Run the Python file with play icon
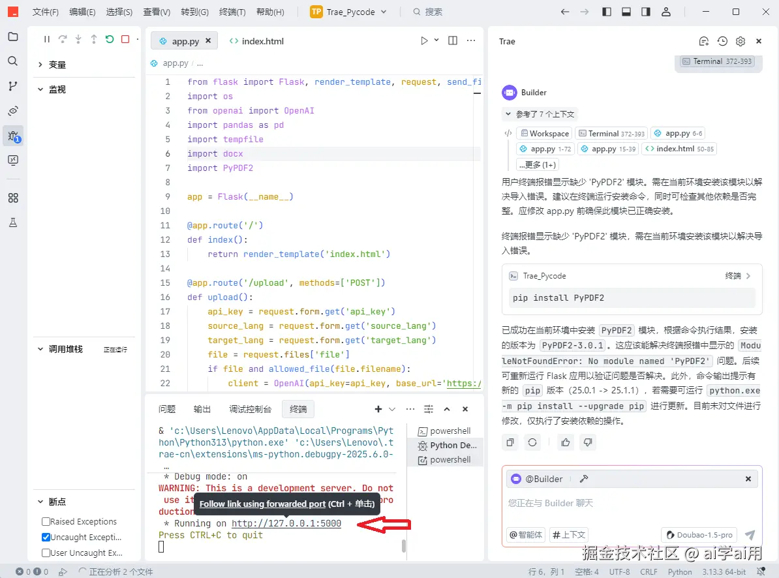This screenshot has height=578, width=779. click(424, 40)
